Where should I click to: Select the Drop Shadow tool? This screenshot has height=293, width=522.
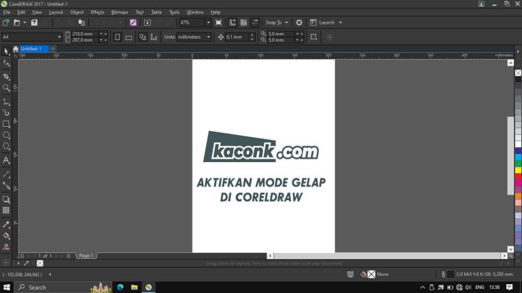click(6, 199)
